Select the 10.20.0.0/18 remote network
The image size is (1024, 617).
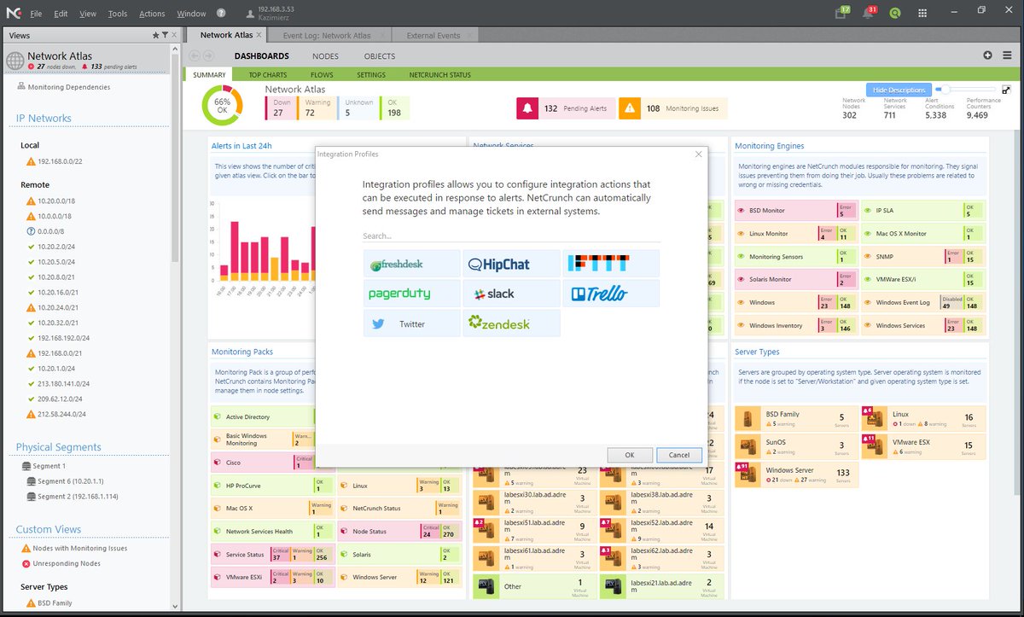click(55, 201)
